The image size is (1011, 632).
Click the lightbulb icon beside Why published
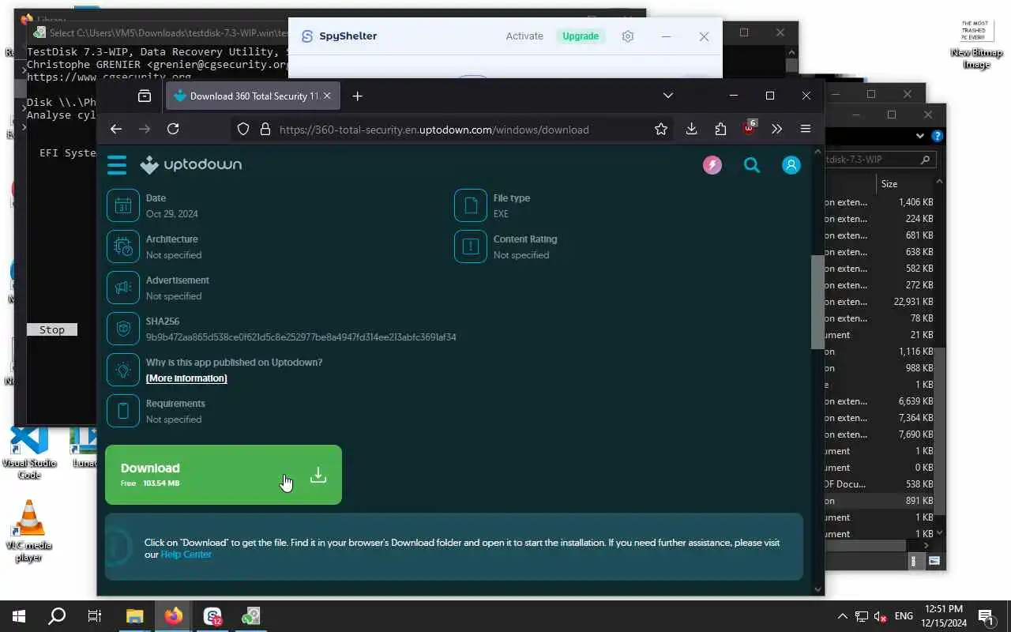(x=122, y=371)
